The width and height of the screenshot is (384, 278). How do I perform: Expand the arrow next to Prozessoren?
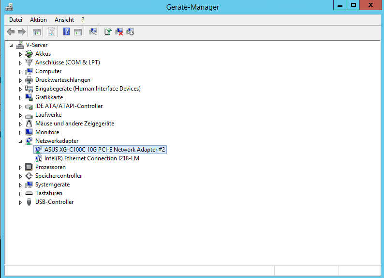pyautogui.click(x=20, y=168)
